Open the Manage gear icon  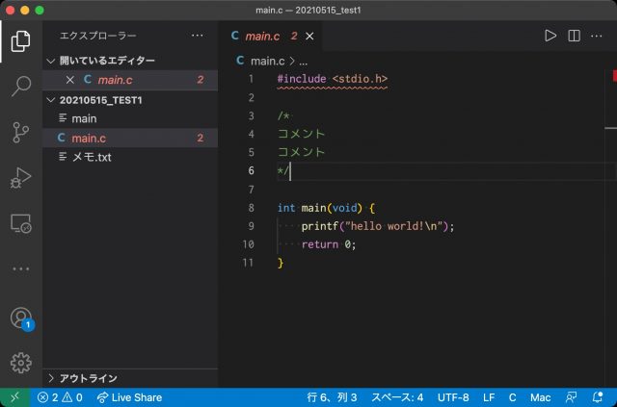(21, 363)
